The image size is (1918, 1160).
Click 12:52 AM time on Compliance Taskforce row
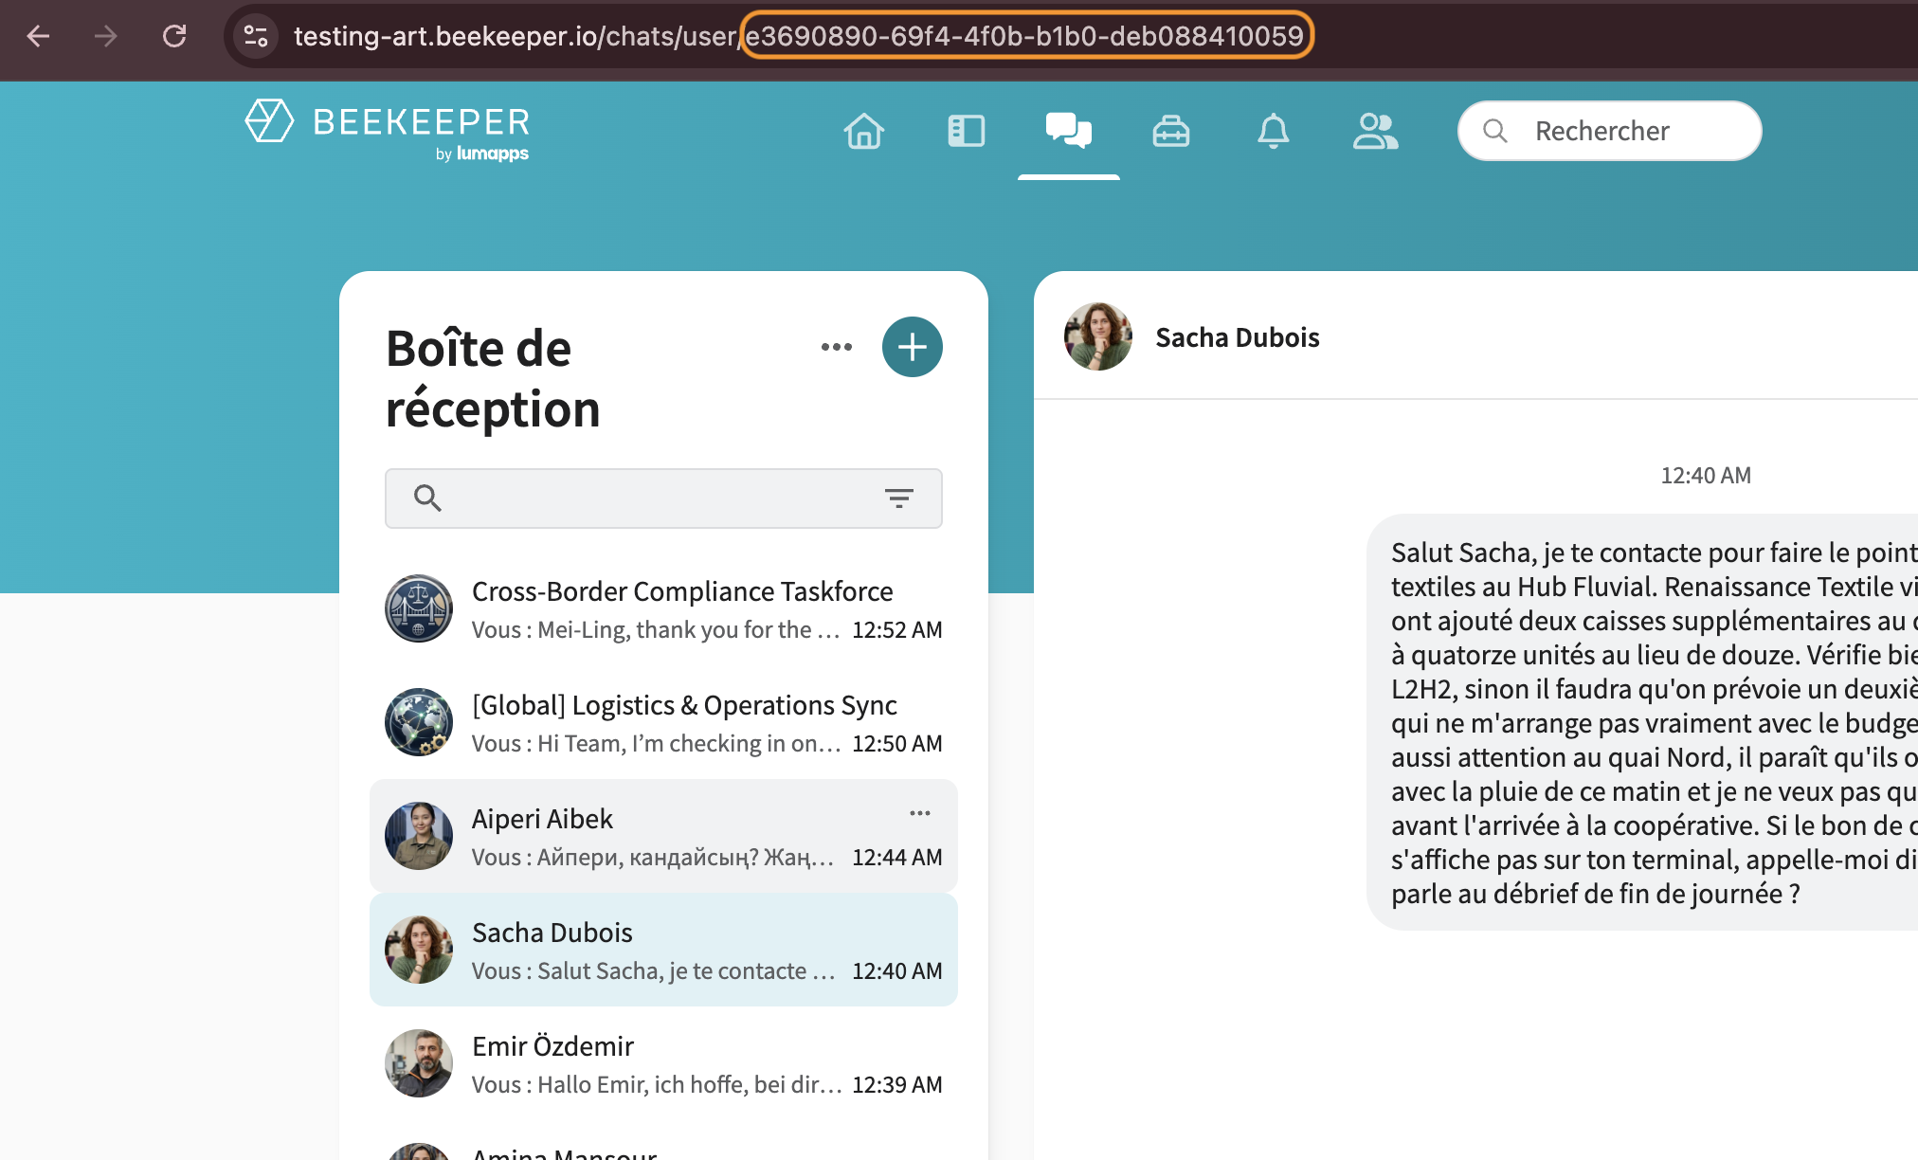[x=896, y=630]
